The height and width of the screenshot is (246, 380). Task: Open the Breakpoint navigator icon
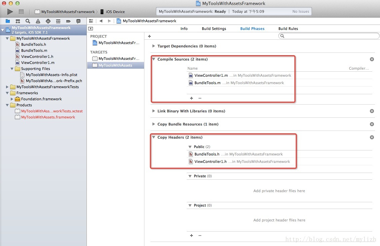68,21
